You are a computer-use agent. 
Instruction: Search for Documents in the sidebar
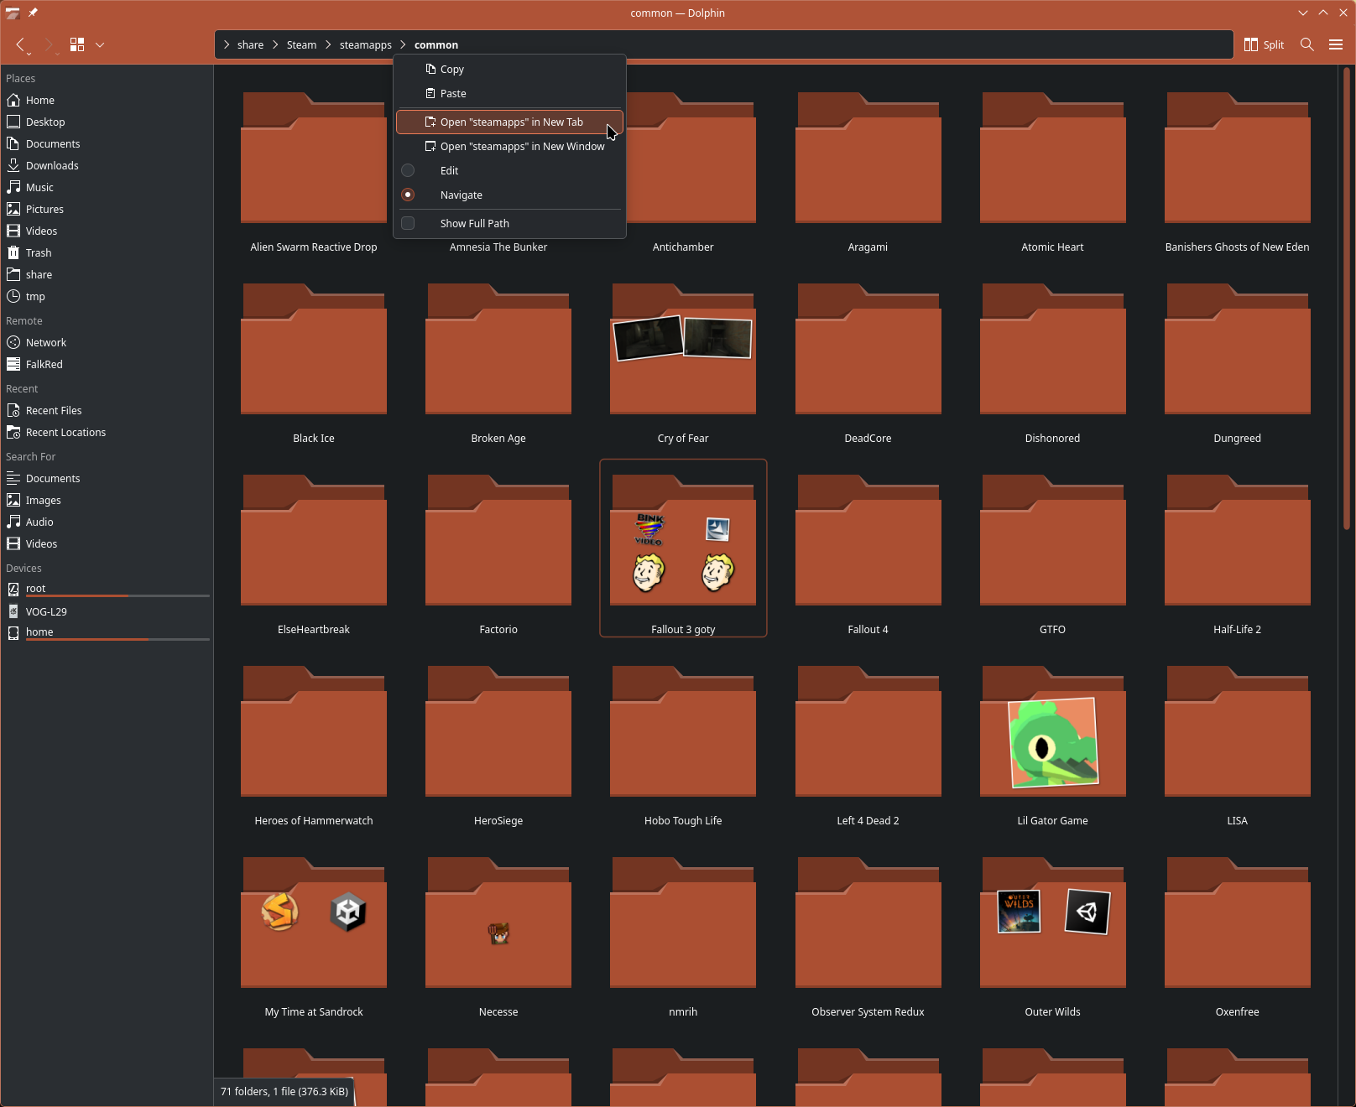(107, 478)
